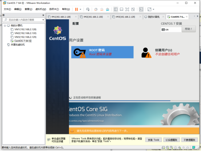Click the network adapter status bar icon

click(172, 147)
